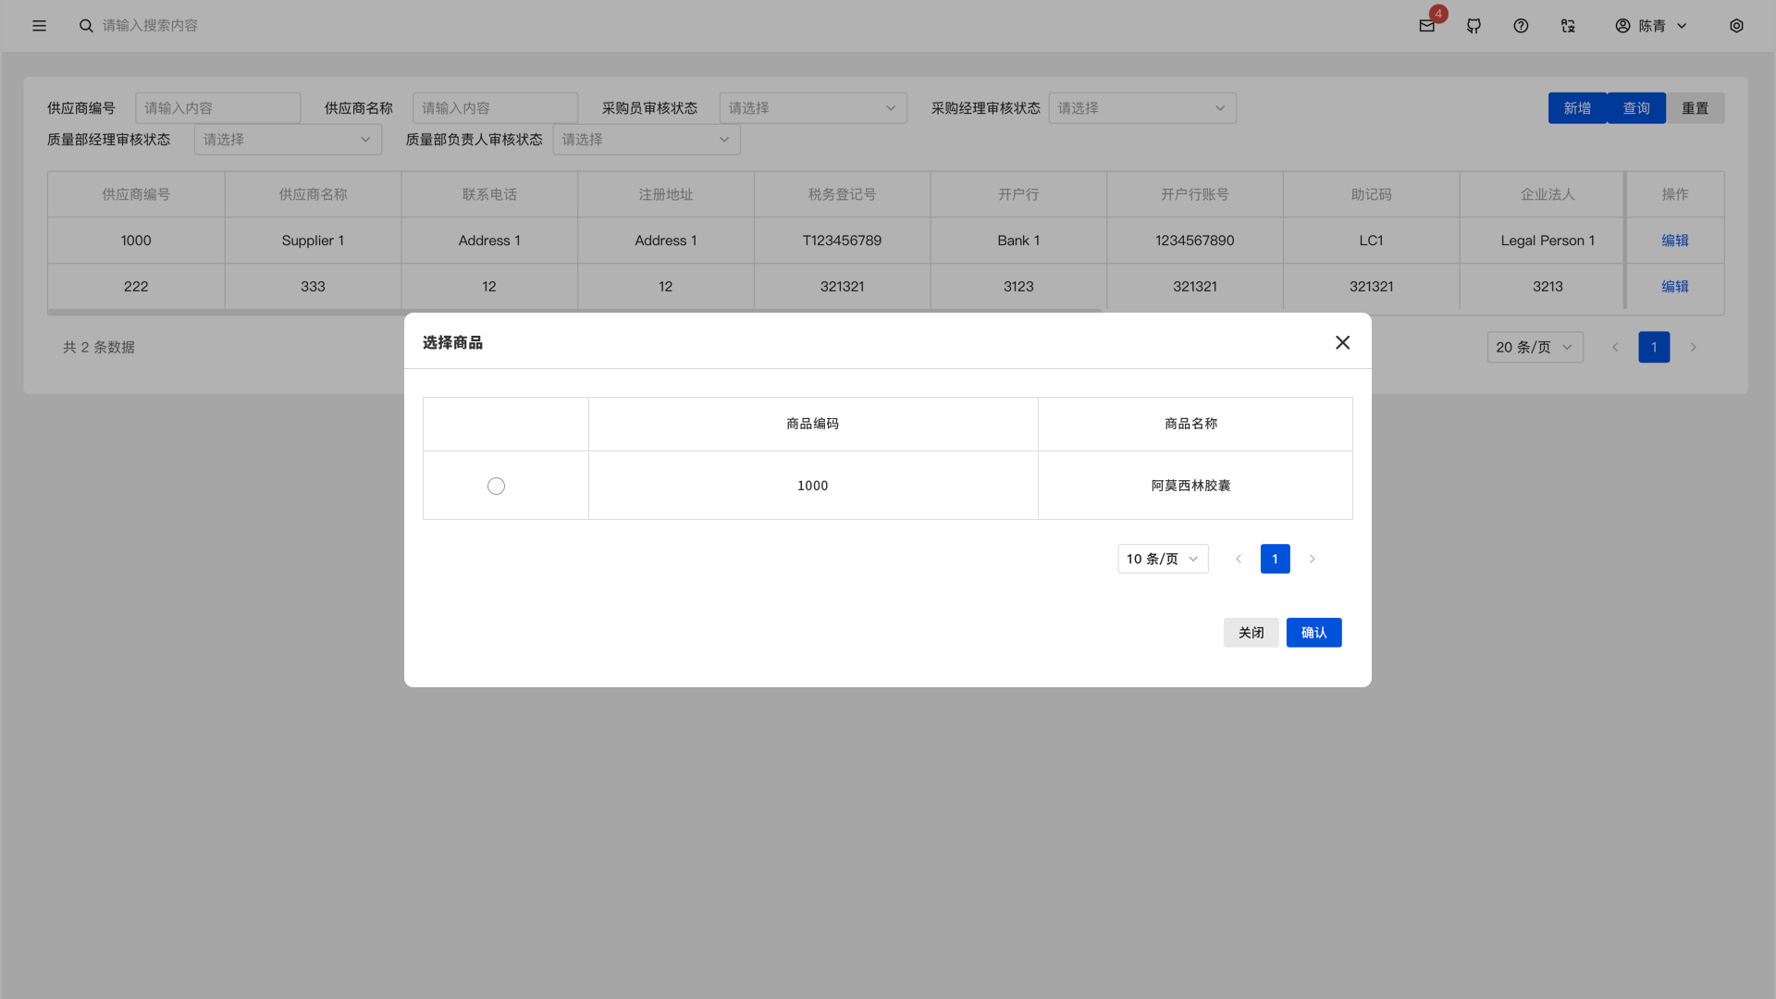The width and height of the screenshot is (1776, 999).
Task: Close the 选择商品 dialog with X
Action: pos(1342,343)
